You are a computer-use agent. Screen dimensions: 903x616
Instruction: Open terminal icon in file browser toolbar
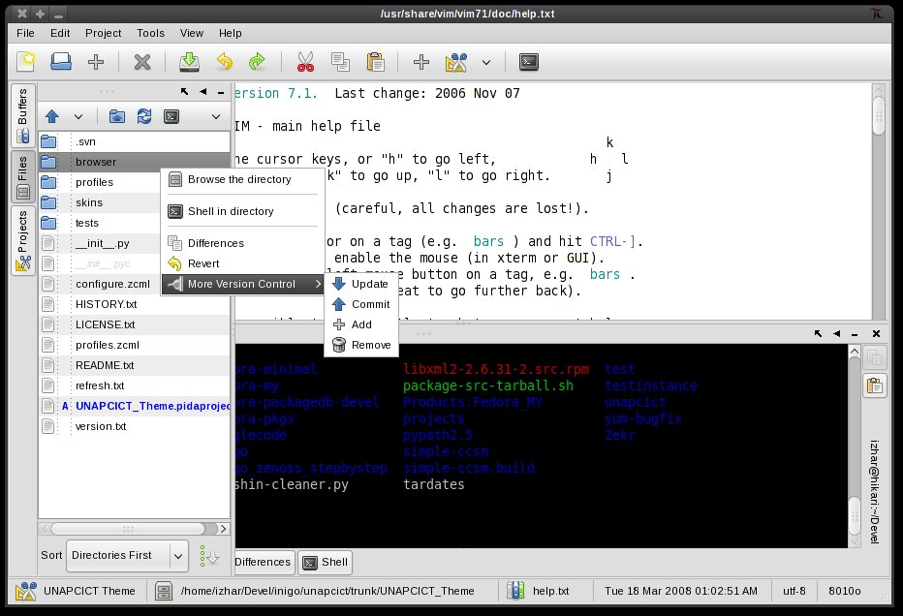(171, 116)
